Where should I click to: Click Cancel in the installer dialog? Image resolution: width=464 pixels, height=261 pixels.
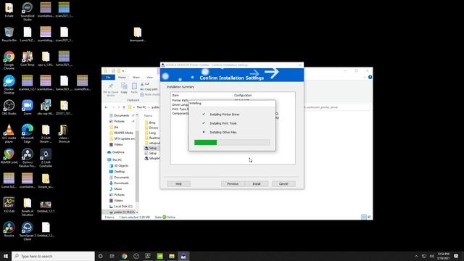[283, 183]
